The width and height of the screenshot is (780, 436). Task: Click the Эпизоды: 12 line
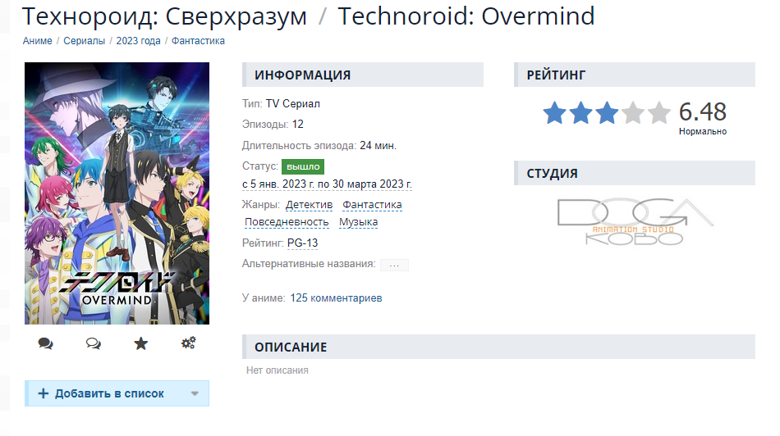273,124
